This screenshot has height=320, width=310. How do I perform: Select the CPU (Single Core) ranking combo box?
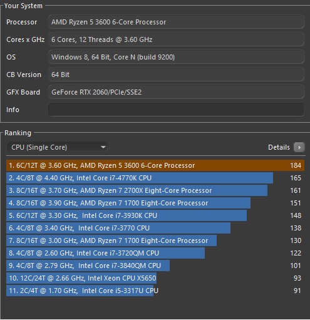[x=58, y=147]
